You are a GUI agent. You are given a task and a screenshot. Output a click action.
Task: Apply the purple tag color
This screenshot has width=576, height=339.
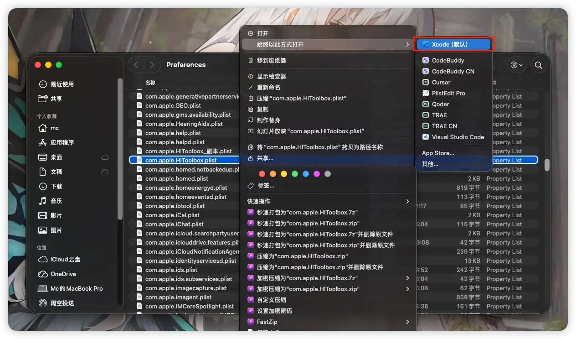tap(317, 174)
